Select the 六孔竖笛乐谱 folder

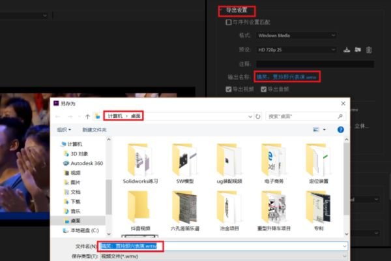pos(185,211)
